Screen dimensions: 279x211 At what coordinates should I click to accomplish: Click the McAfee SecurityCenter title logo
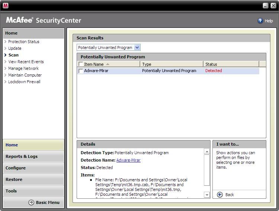point(44,20)
